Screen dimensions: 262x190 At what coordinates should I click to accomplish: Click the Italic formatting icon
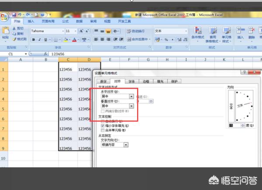tap(39, 39)
